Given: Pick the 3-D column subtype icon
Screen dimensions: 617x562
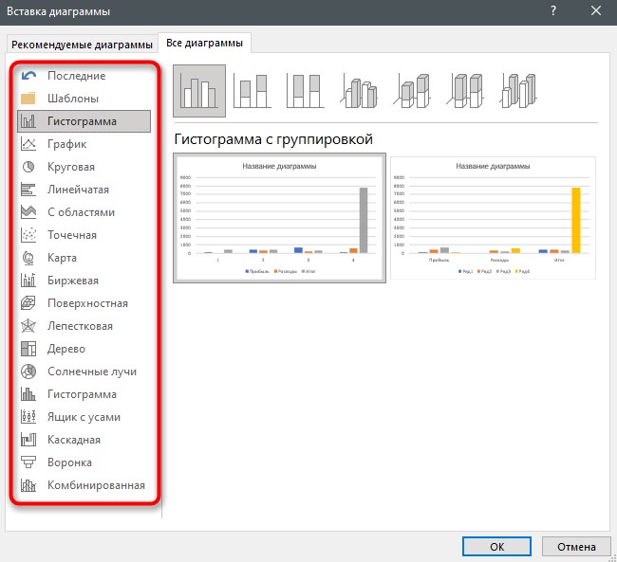Looking at the screenshot, I should [518, 91].
